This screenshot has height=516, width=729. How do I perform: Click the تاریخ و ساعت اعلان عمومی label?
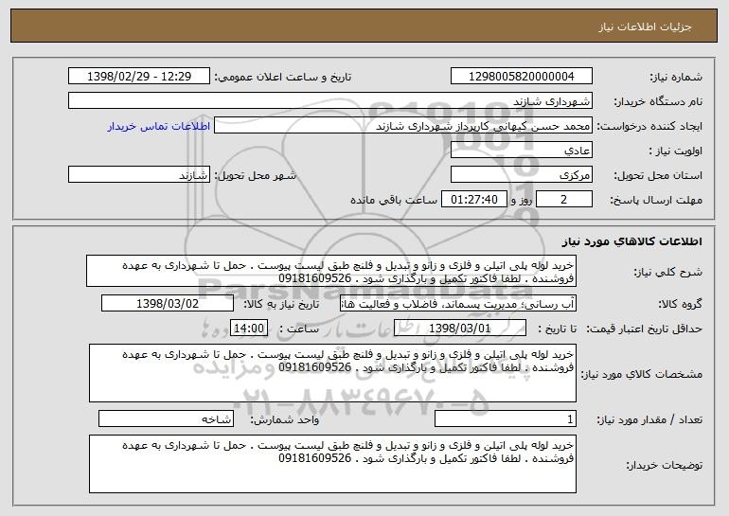tap(283, 77)
